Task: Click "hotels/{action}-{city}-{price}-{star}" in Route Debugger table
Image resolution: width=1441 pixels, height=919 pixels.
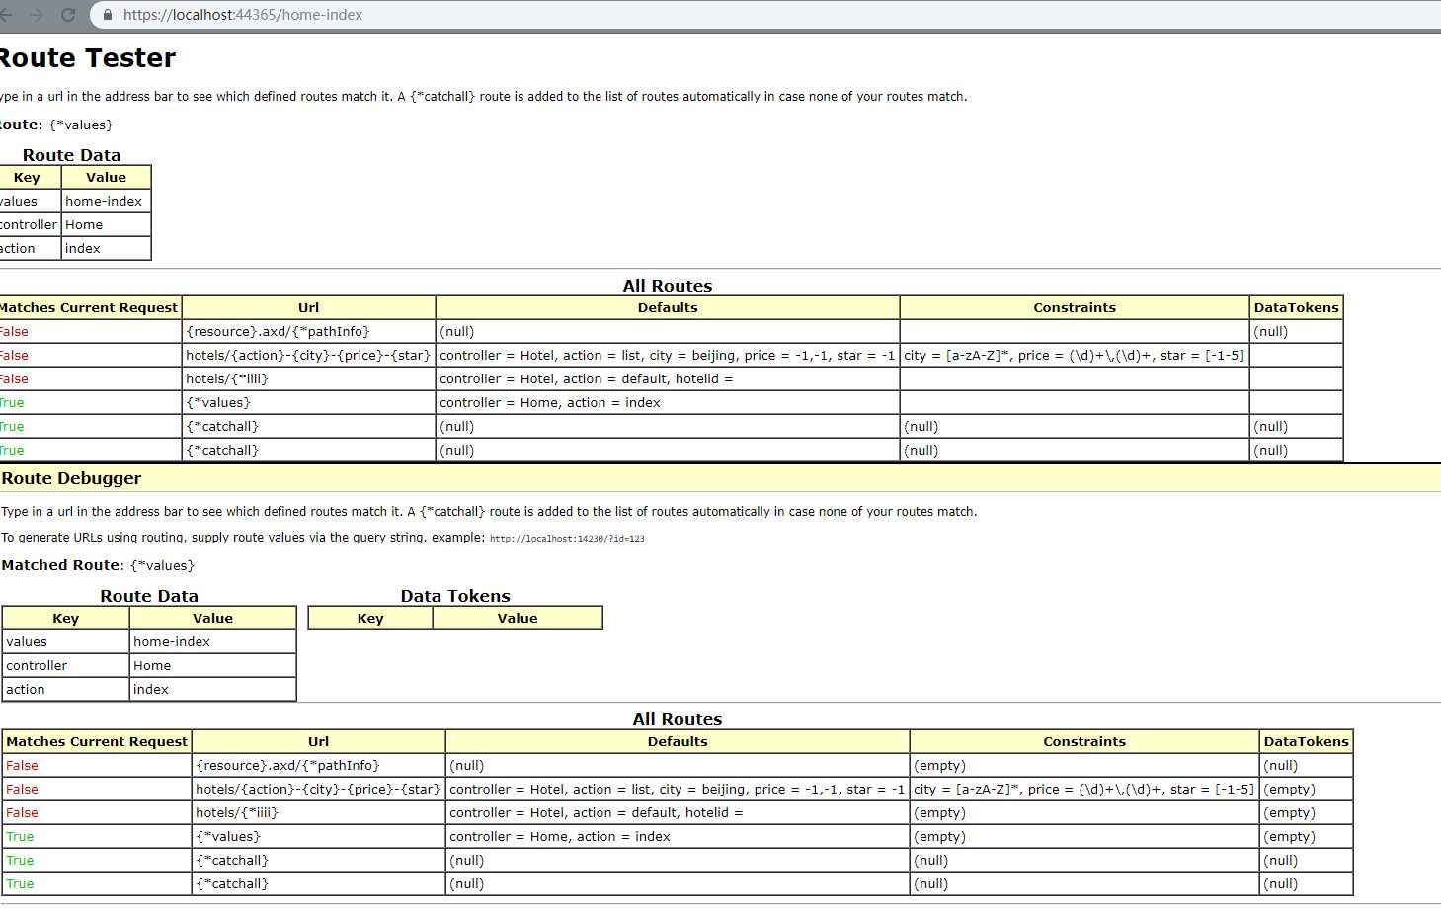Action: coord(318,789)
